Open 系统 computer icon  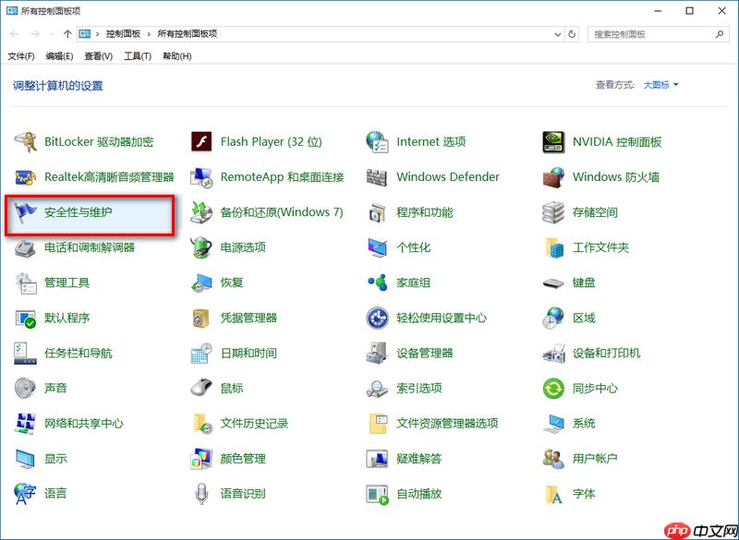pos(553,424)
